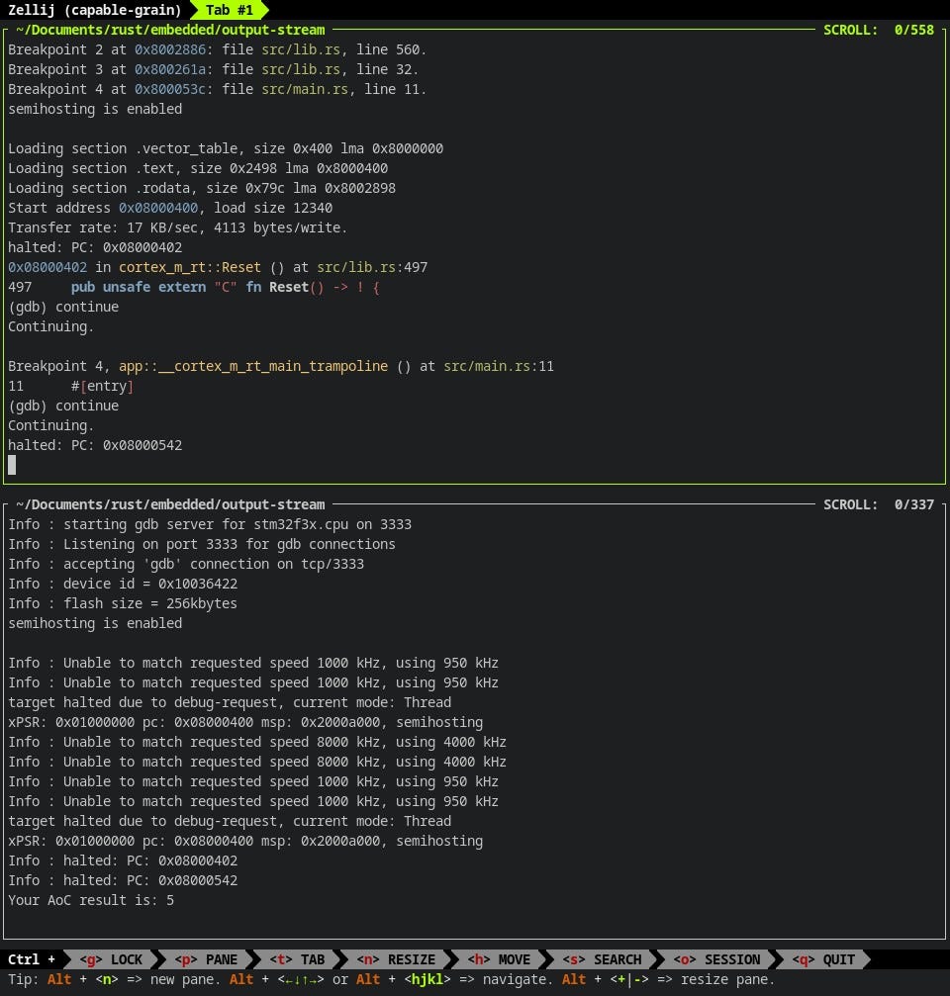Click the blinking terminal cursor
This screenshot has width=950, height=996.
[x=12, y=465]
